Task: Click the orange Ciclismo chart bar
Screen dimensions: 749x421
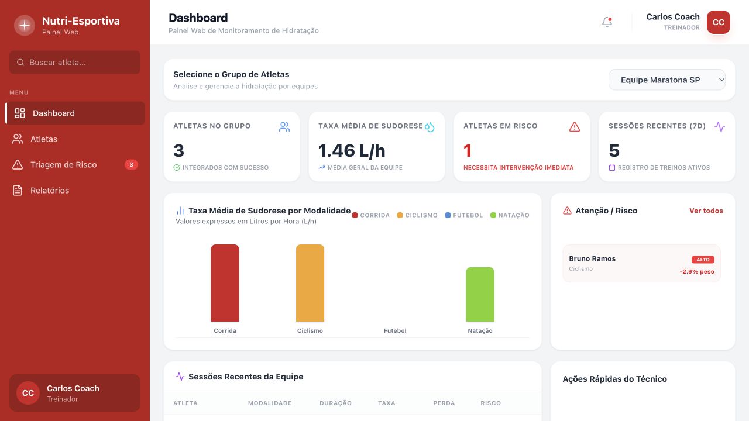Action: tap(310, 283)
